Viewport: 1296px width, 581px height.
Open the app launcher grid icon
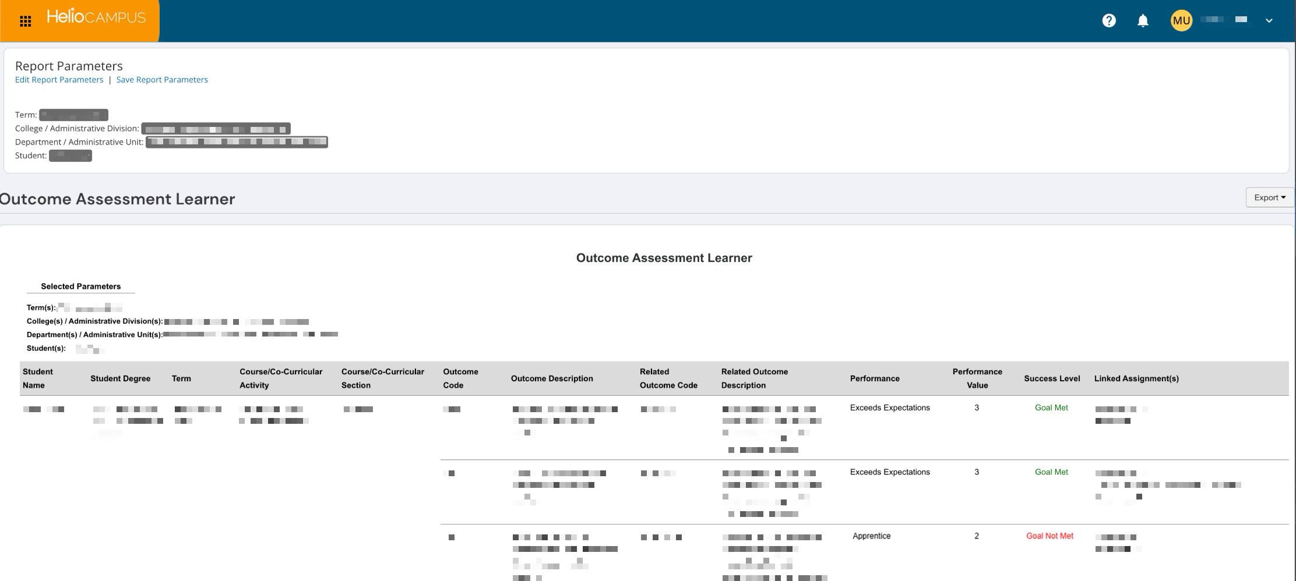pos(25,22)
